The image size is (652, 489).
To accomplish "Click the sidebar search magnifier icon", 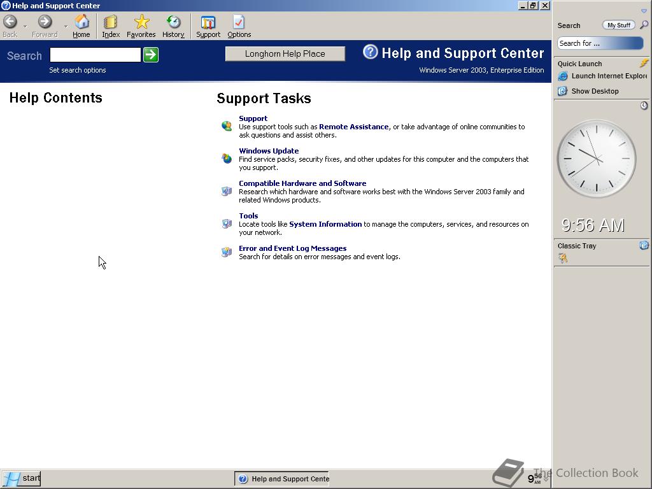I will tap(644, 25).
